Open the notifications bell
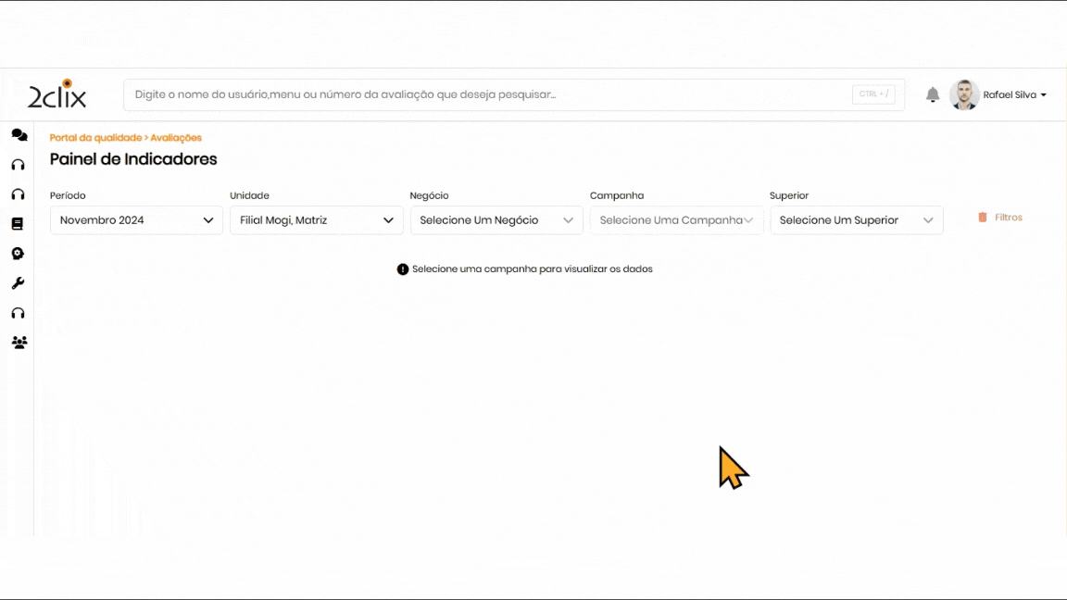Viewport: 1067px width, 600px height. click(x=933, y=94)
